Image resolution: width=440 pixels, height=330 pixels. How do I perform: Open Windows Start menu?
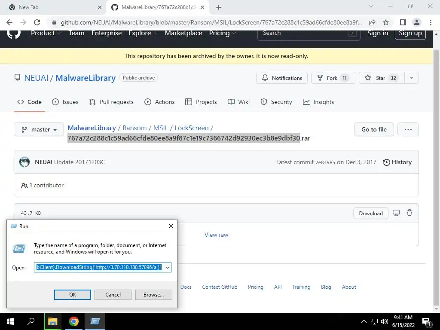tap(10, 321)
